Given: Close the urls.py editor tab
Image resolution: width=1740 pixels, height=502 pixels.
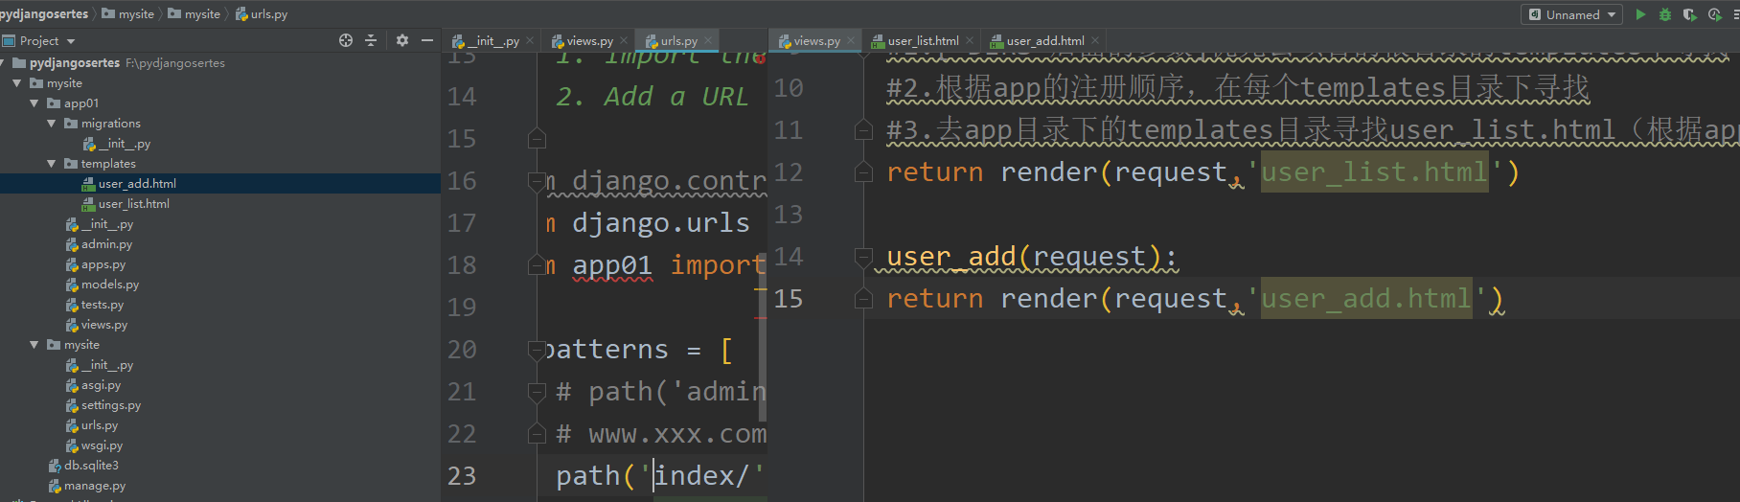Looking at the screenshot, I should tap(708, 40).
